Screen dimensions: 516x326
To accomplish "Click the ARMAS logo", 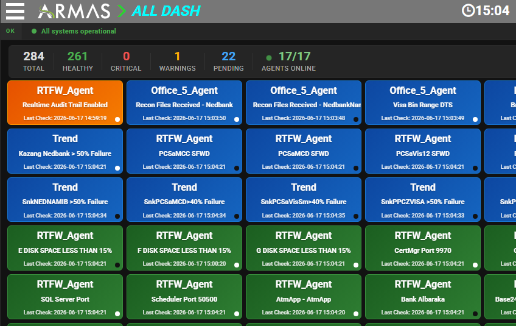I will tap(74, 11).
